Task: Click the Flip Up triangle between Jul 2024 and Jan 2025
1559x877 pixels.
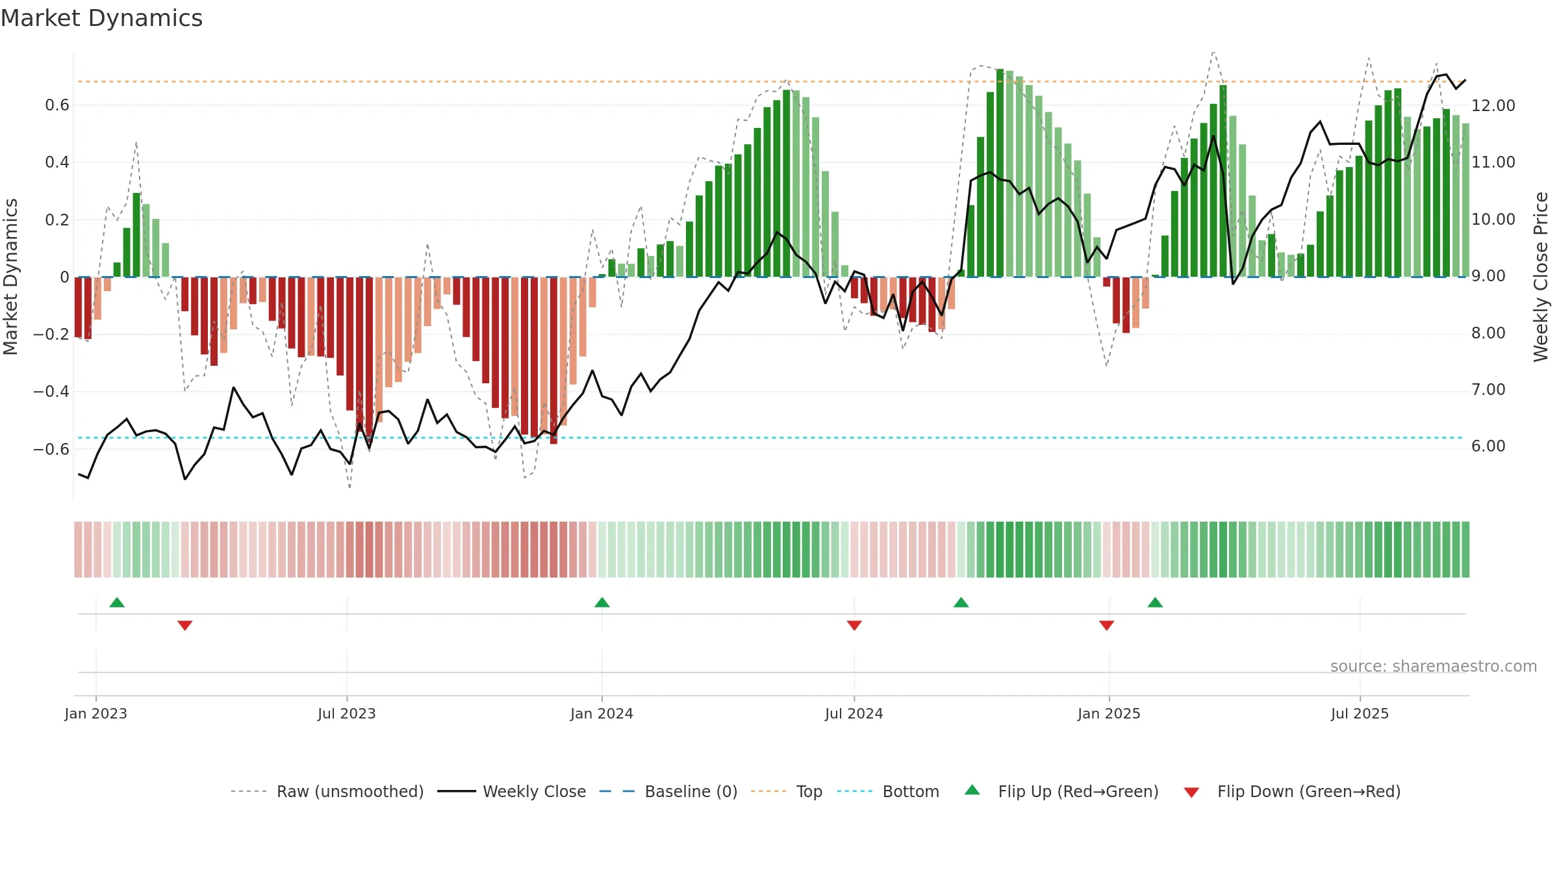Action: [961, 603]
